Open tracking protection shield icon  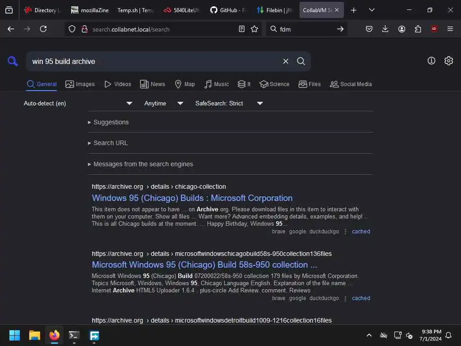72,29
